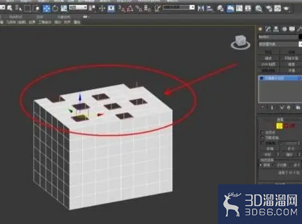Choose the Rectangular Selection Region tool
302x224 pixels.
tap(27, 8)
